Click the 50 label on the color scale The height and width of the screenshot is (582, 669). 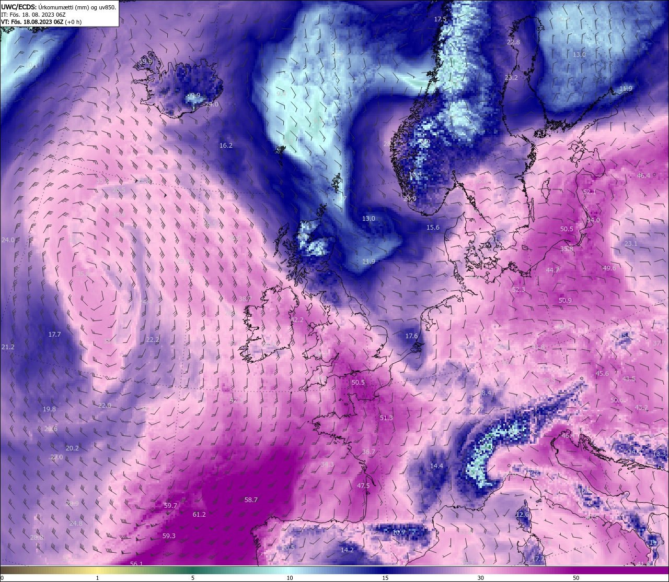pyautogui.click(x=575, y=578)
